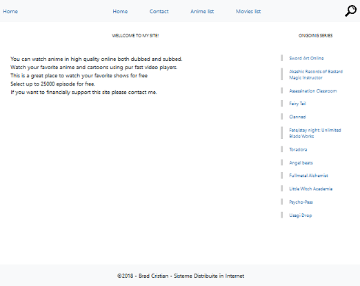Click the left-corner Home brand link

point(10,11)
